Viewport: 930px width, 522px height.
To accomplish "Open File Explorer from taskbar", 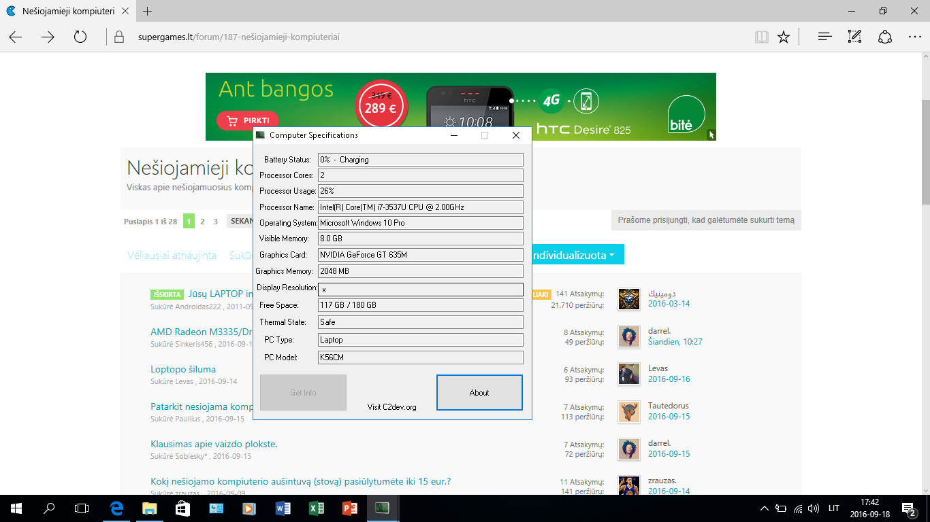I will 150,508.
